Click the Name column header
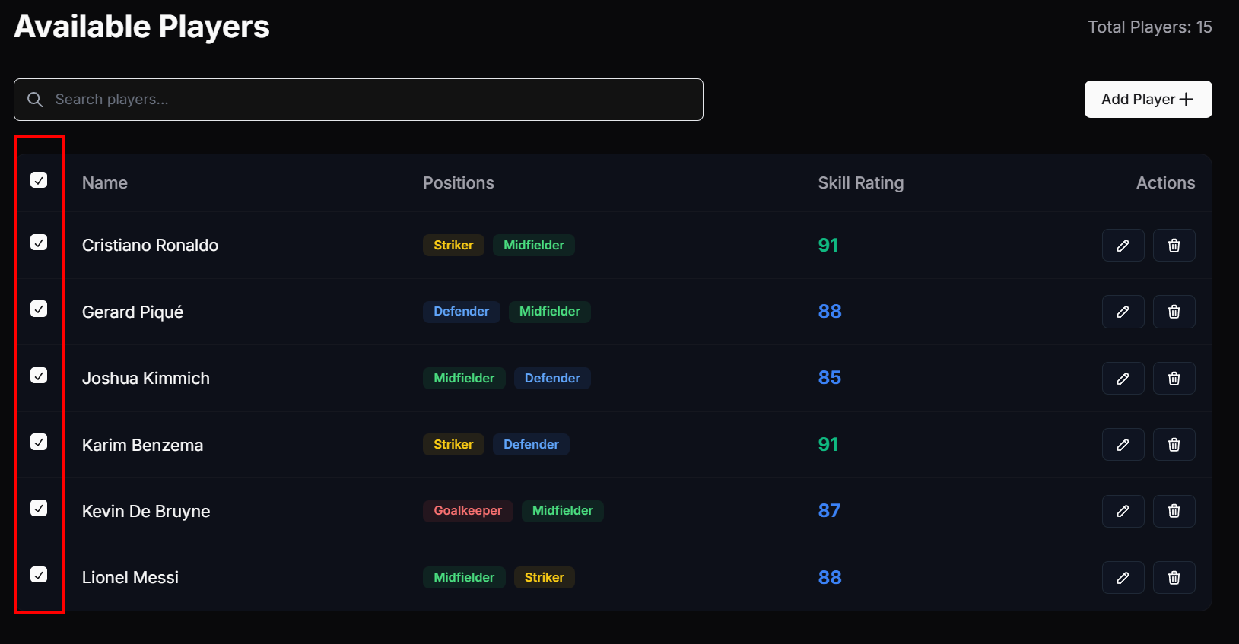 click(x=105, y=182)
